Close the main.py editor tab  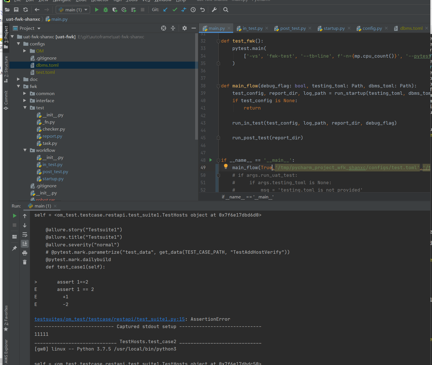(x=229, y=28)
